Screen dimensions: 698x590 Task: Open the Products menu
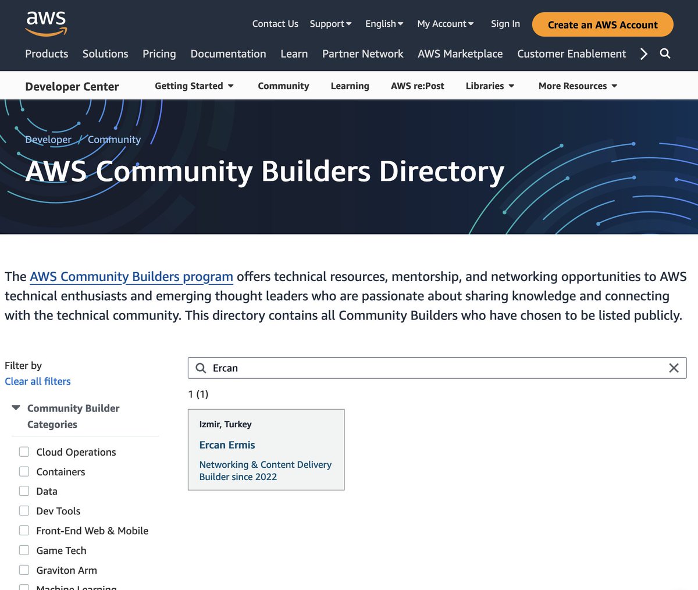click(47, 54)
